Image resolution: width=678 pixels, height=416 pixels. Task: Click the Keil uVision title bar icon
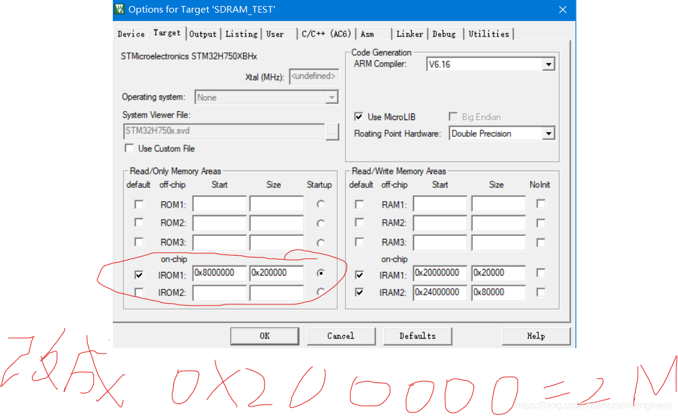119,9
